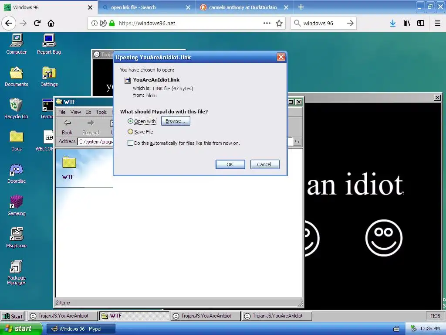Open the Go menu in WTF window

(88, 112)
